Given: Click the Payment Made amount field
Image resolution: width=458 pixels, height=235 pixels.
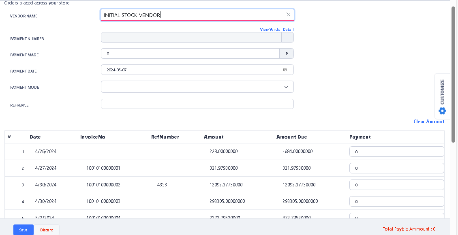Looking at the screenshot, I should pos(190,53).
